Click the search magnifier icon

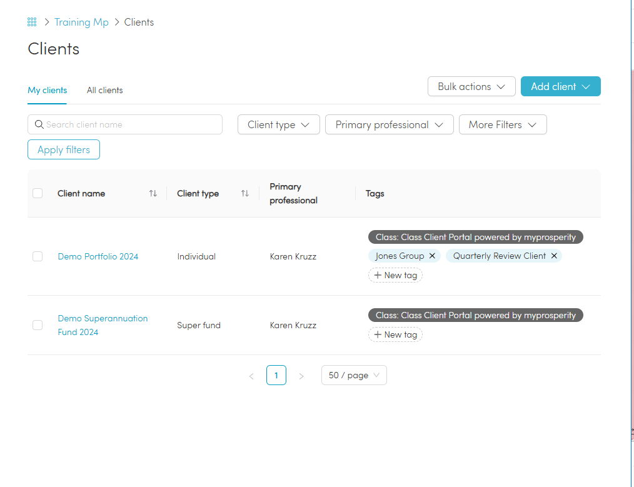[x=39, y=124]
